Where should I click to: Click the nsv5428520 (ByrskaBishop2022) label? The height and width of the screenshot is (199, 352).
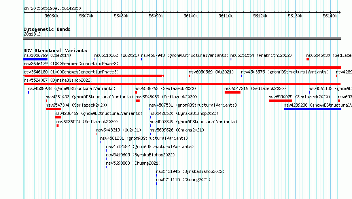pos(184,113)
